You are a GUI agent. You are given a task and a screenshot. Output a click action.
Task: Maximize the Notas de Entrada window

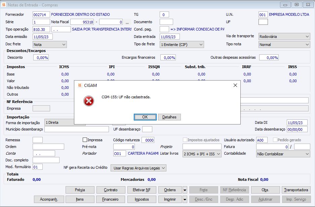(x=297, y=5)
